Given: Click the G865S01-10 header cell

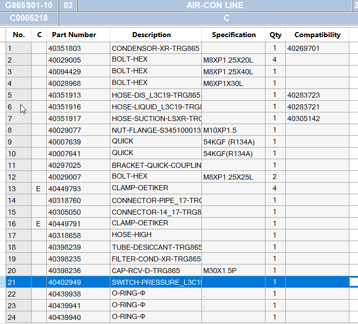Looking at the screenshot, I should point(29,6).
